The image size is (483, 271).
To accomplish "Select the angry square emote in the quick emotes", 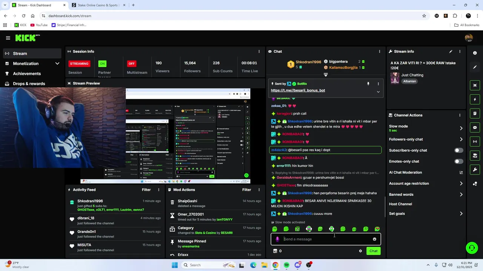I will (x=297, y=229).
